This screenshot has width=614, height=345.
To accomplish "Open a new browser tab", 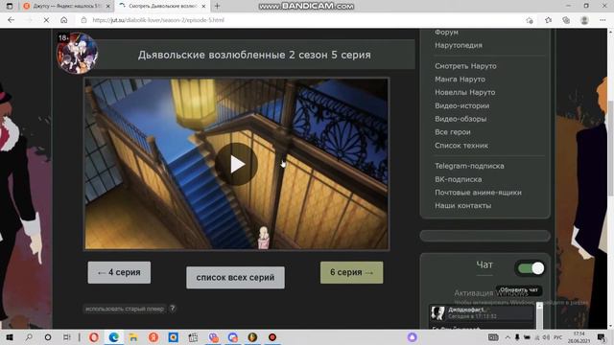I will point(218,6).
